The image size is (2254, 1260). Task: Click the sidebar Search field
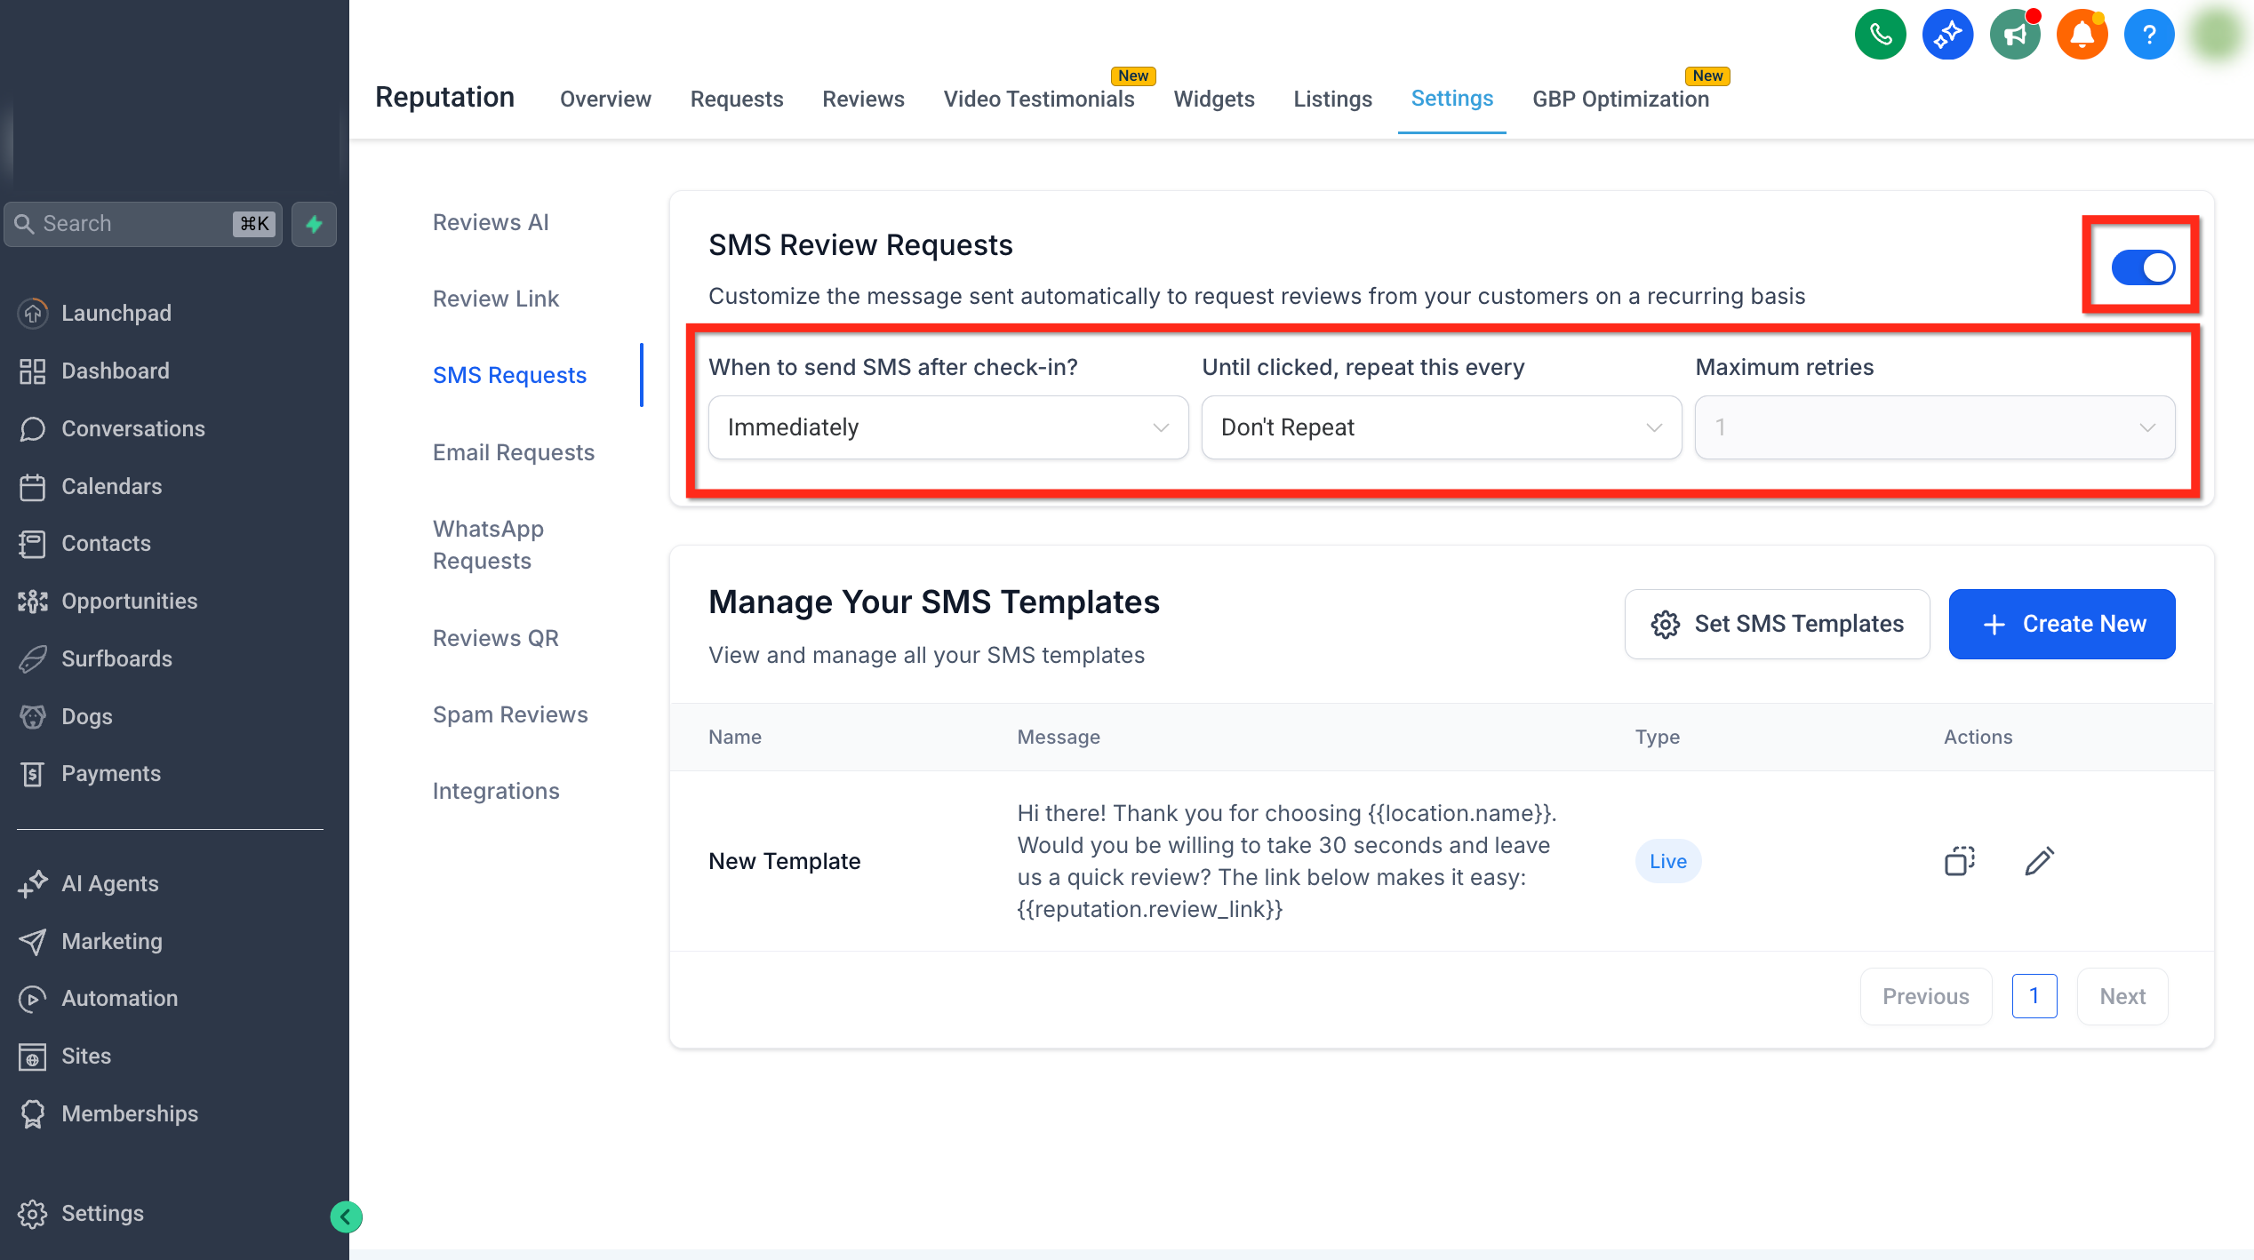click(x=143, y=224)
